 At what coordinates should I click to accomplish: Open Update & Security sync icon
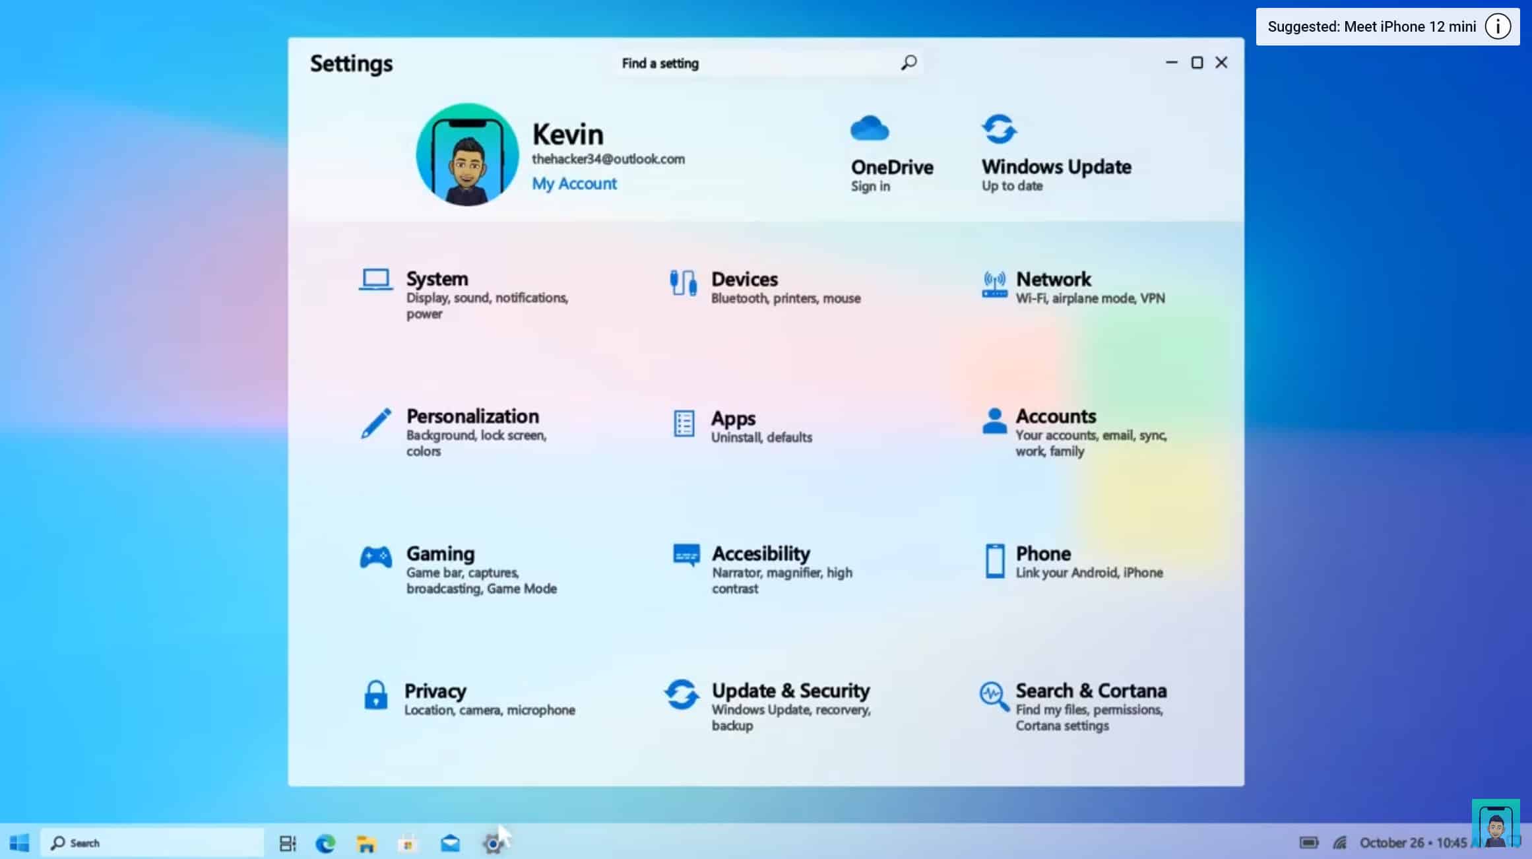pyautogui.click(x=682, y=695)
